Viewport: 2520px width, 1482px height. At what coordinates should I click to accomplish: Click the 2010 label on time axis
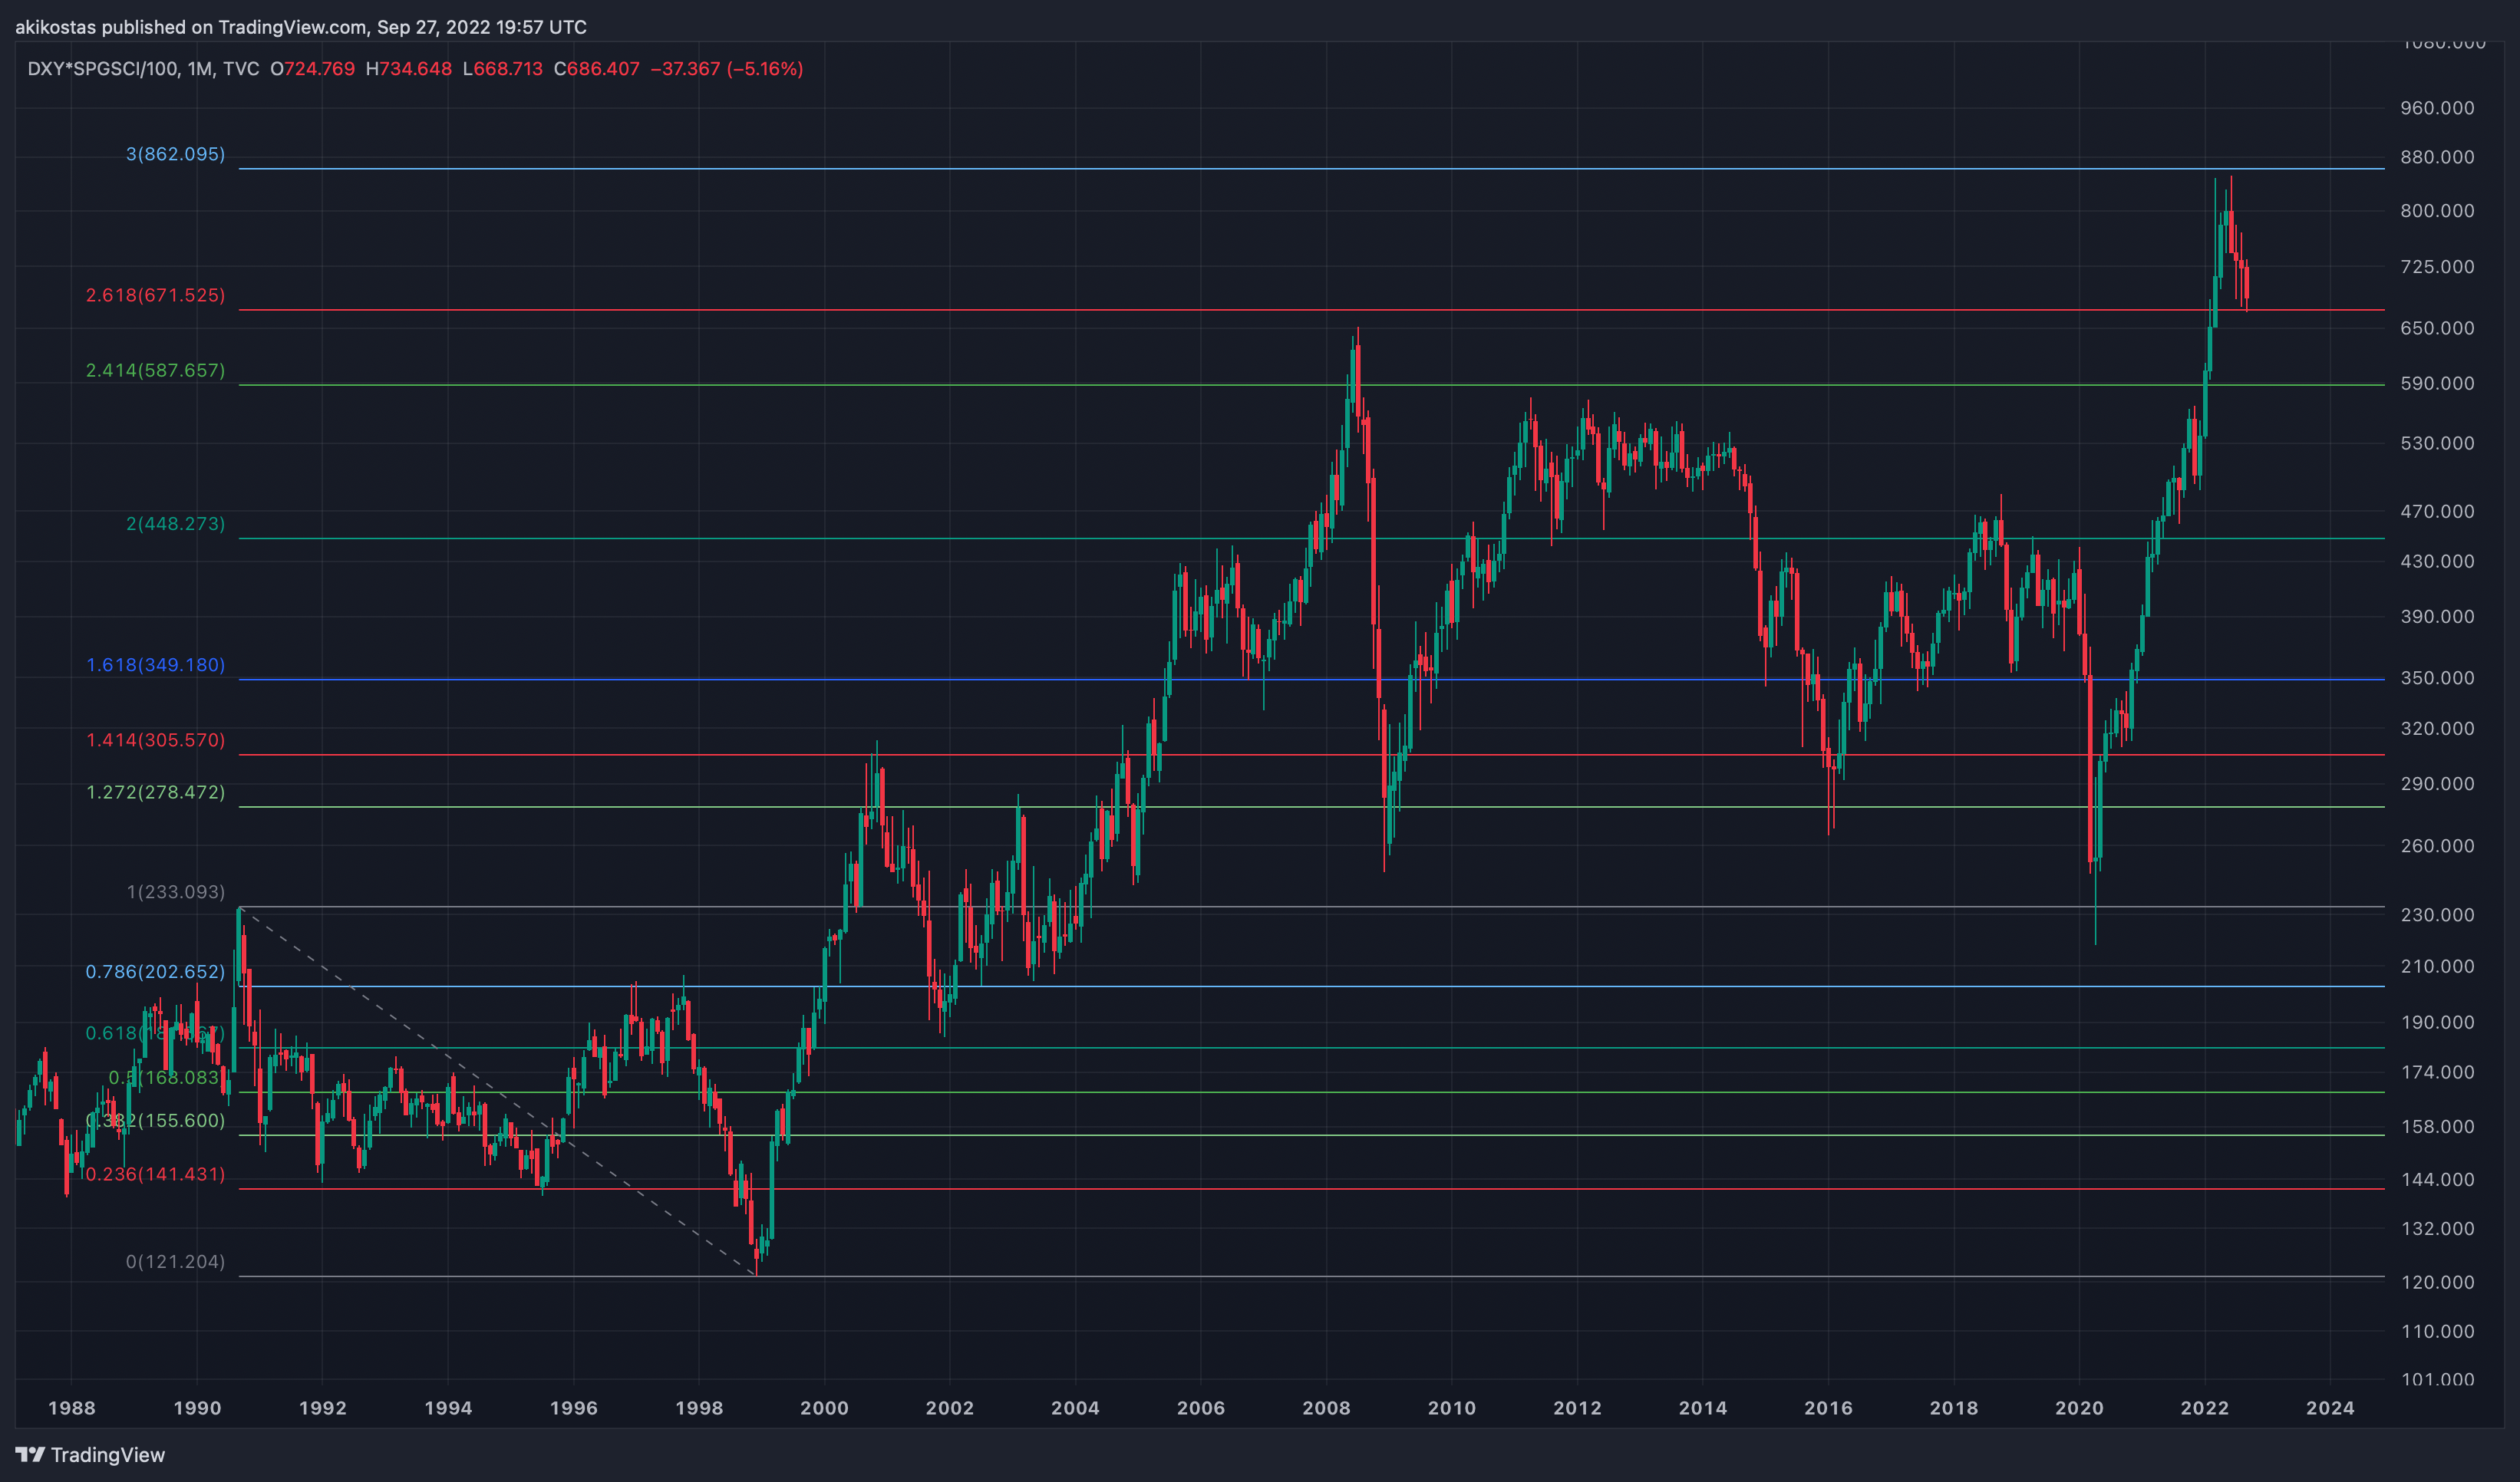click(1452, 1408)
